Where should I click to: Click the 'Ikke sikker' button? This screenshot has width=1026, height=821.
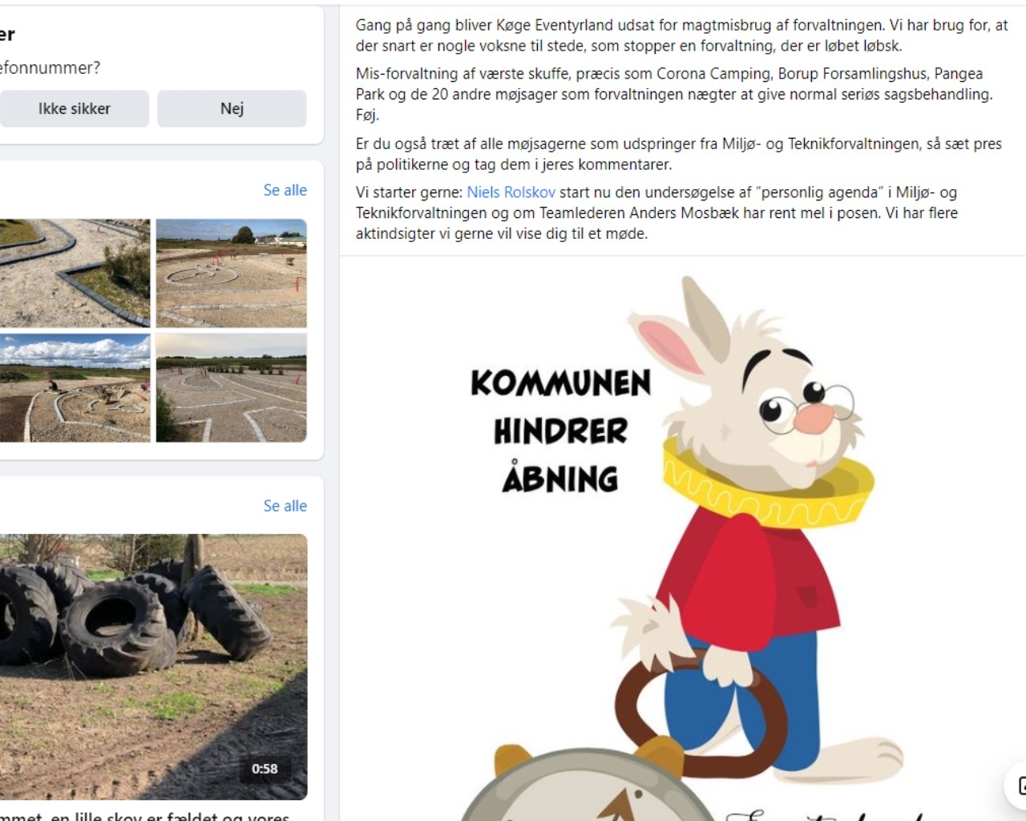(x=74, y=108)
